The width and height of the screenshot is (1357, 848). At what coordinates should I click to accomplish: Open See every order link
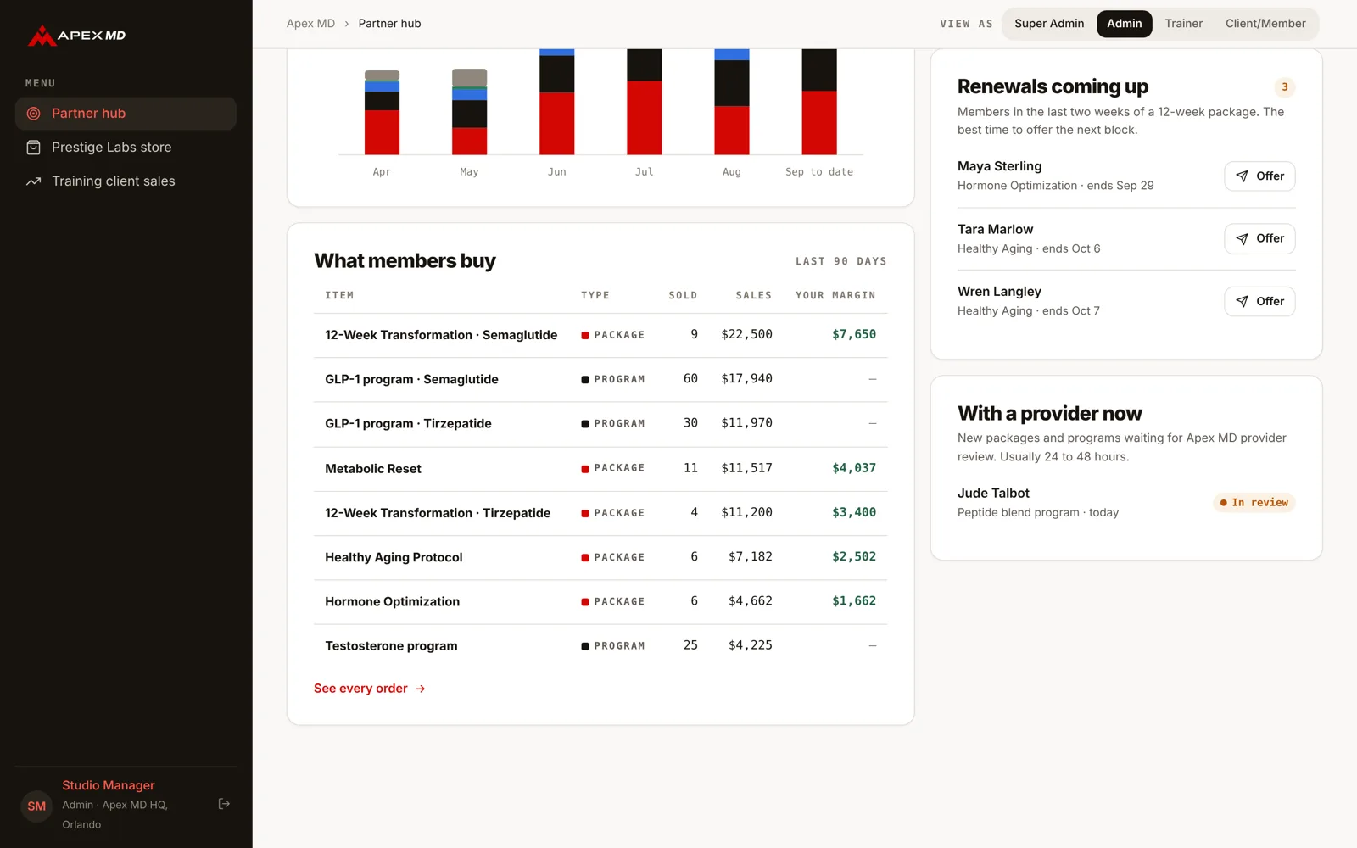point(370,689)
